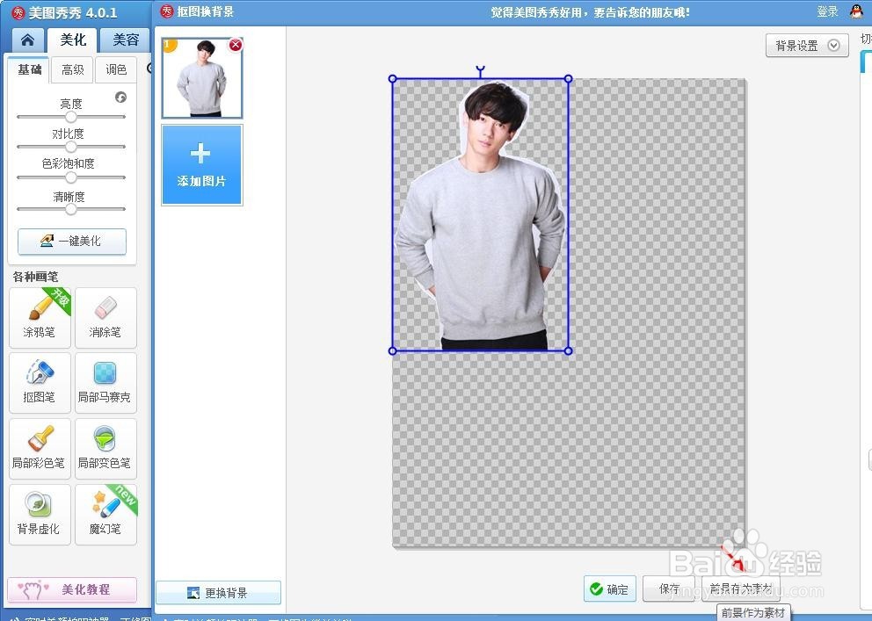The width and height of the screenshot is (872, 621).
Task: Switch to the 美容 tab
Action: (126, 40)
